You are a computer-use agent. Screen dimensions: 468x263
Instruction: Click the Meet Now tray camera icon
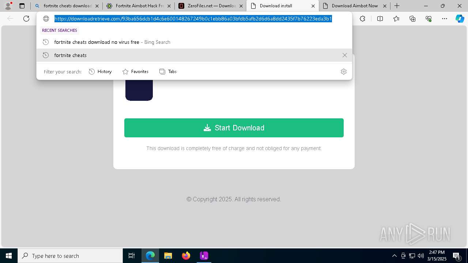(x=403, y=256)
